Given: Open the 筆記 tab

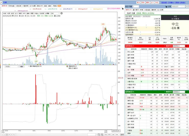Looking at the screenshot, I should [x=50, y=6].
